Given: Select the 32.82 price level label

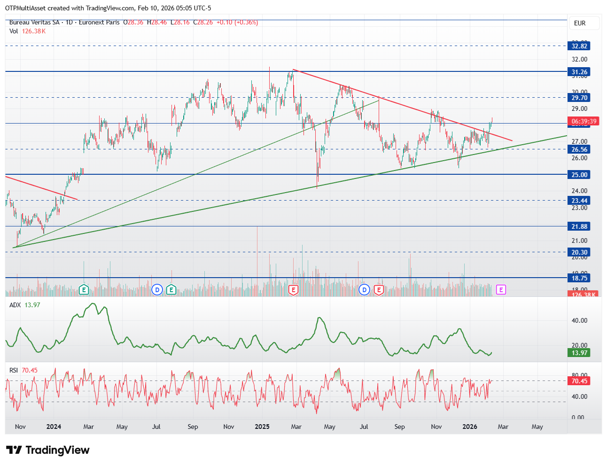Looking at the screenshot, I should point(579,46).
